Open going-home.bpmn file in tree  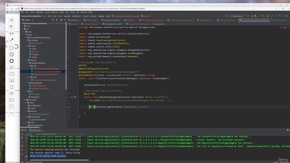(x=39, y=120)
